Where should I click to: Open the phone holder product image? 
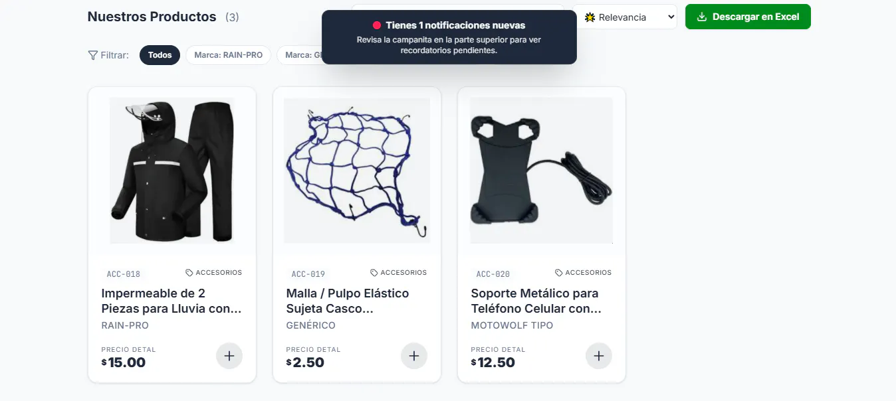[x=542, y=171]
